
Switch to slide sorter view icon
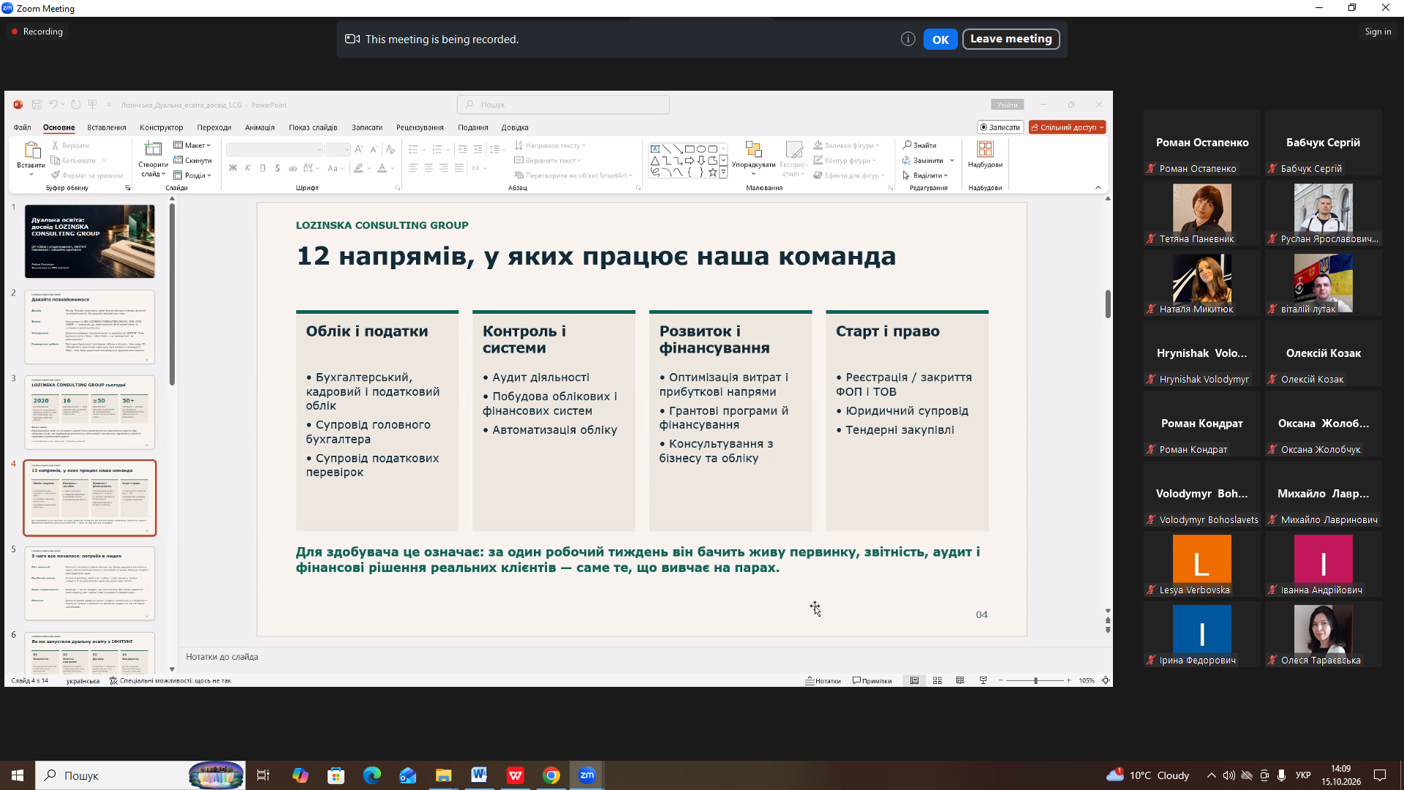coord(937,680)
